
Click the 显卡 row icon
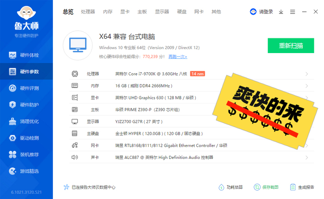[x=75, y=98]
